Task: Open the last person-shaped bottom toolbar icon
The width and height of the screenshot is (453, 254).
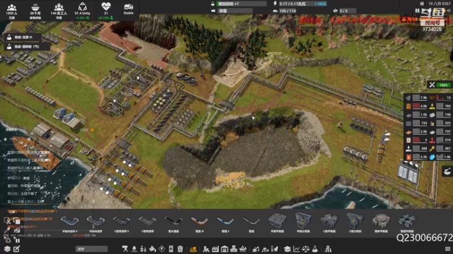Action: (328, 249)
